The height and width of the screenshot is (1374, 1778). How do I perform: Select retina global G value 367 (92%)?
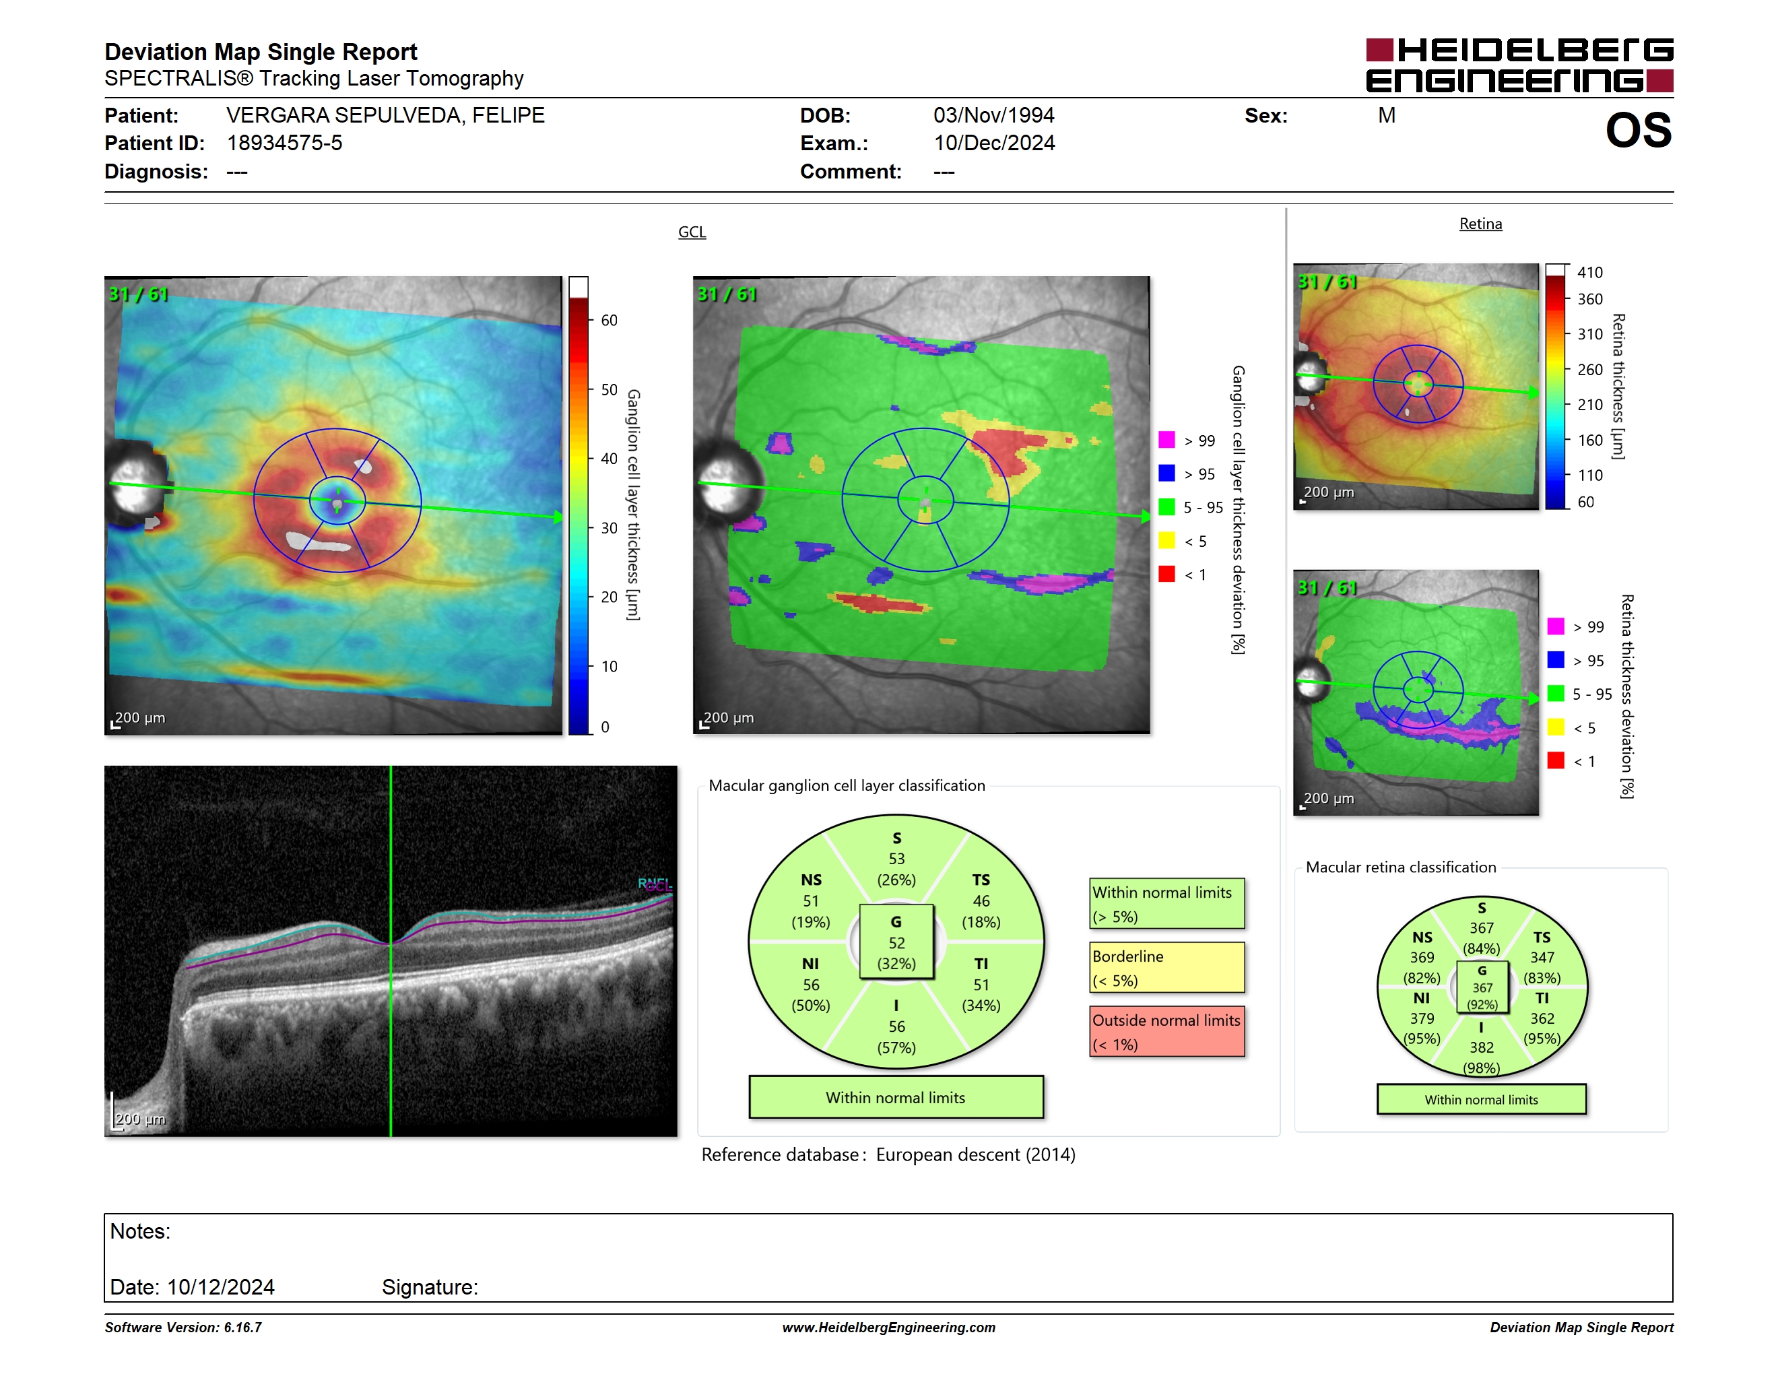pyautogui.click(x=1482, y=987)
